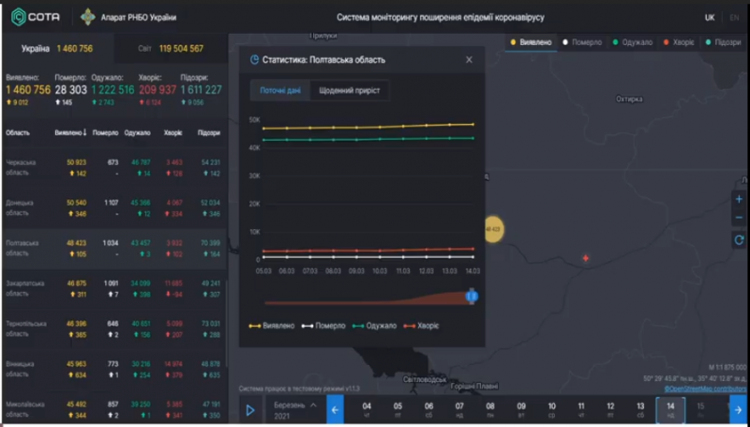Advance timeline with right arrow button

[738, 410]
